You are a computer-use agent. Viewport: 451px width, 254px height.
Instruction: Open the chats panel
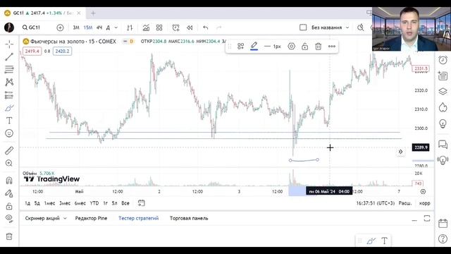443,144
